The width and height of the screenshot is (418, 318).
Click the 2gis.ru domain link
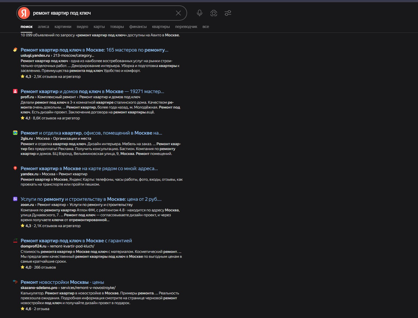coord(27,138)
